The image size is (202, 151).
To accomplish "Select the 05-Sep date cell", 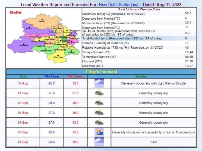I will (23, 132).
